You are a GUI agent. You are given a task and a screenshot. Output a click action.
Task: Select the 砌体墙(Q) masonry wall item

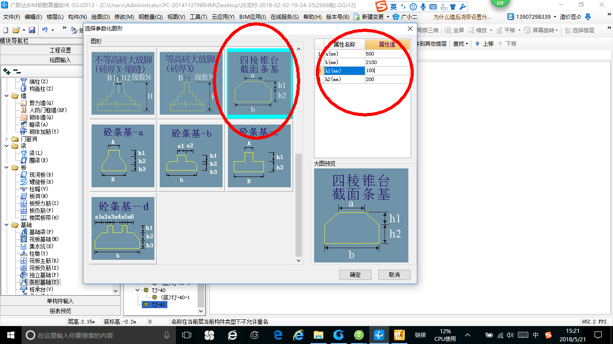click(41, 117)
